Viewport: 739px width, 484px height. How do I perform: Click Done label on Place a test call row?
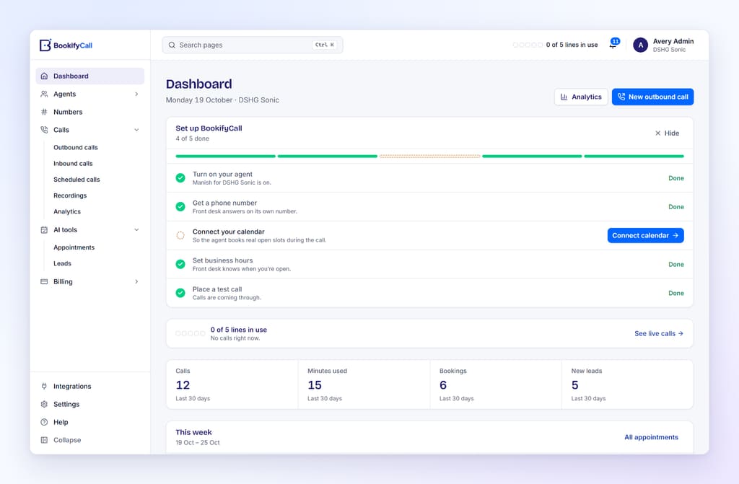point(675,293)
